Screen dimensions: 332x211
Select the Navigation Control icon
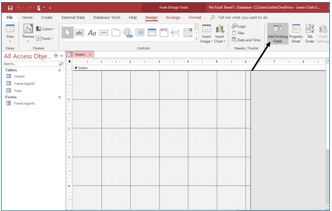point(152,33)
